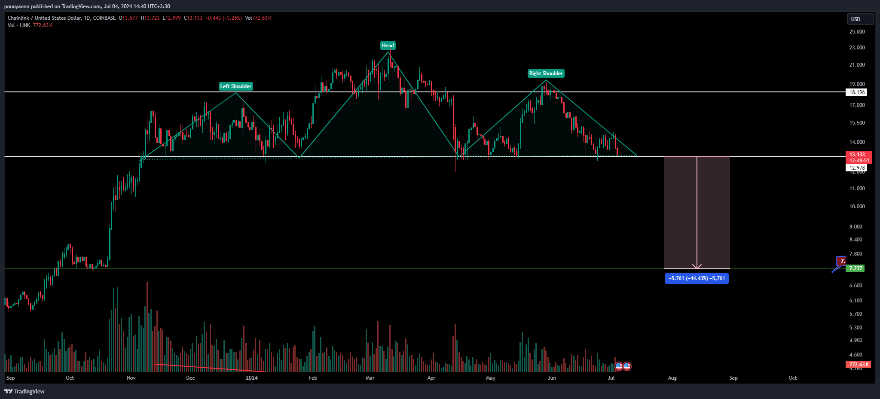The height and width of the screenshot is (399, 880).
Task: Select the 'Head' pattern label
Action: tap(388, 46)
